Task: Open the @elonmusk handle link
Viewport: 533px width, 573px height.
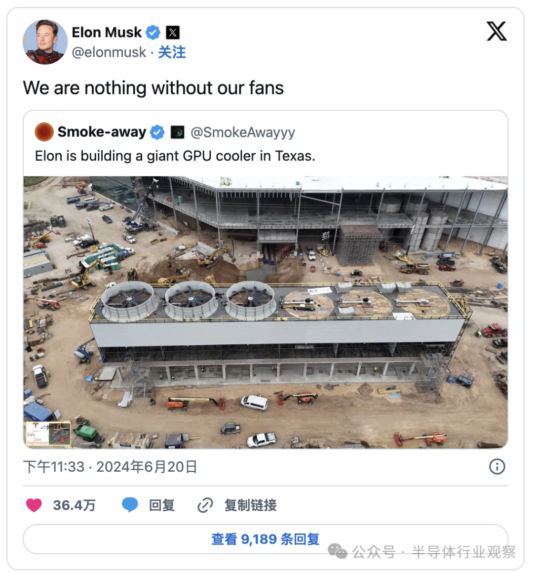Action: click(109, 52)
